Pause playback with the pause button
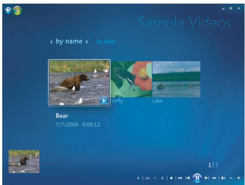Viewport: 245px width, 185px height. (197, 178)
